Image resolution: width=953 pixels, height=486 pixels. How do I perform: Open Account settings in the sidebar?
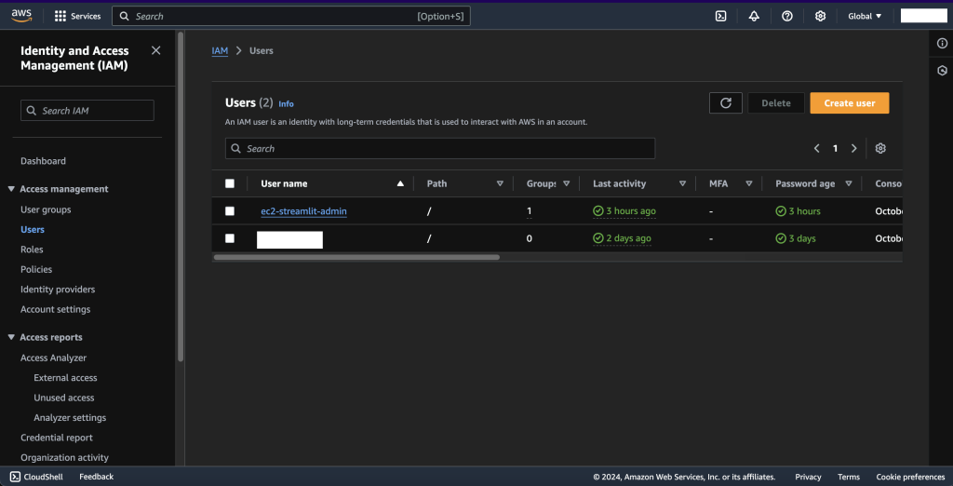pos(55,310)
